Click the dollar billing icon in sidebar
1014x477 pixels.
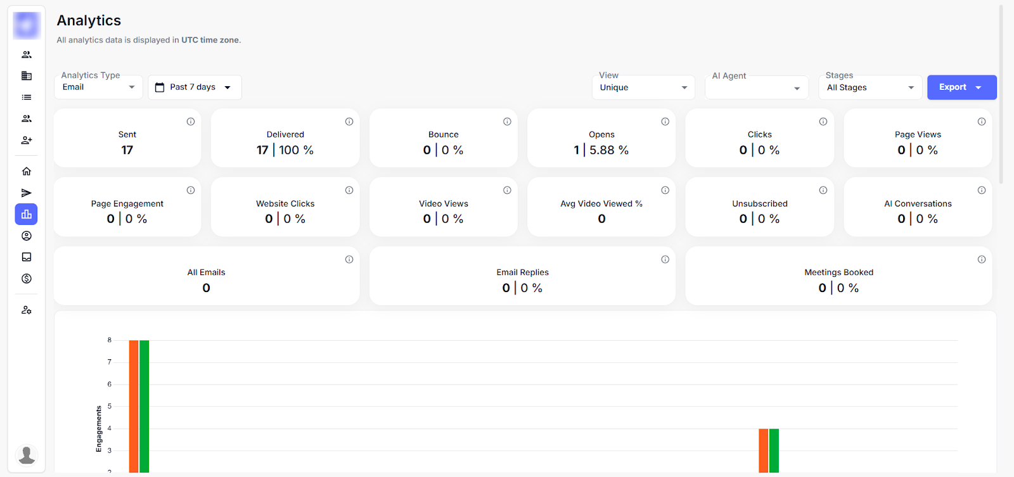pyautogui.click(x=27, y=279)
